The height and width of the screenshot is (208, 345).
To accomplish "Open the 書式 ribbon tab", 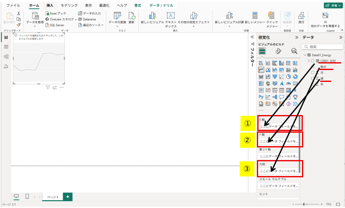I will coord(138,5).
